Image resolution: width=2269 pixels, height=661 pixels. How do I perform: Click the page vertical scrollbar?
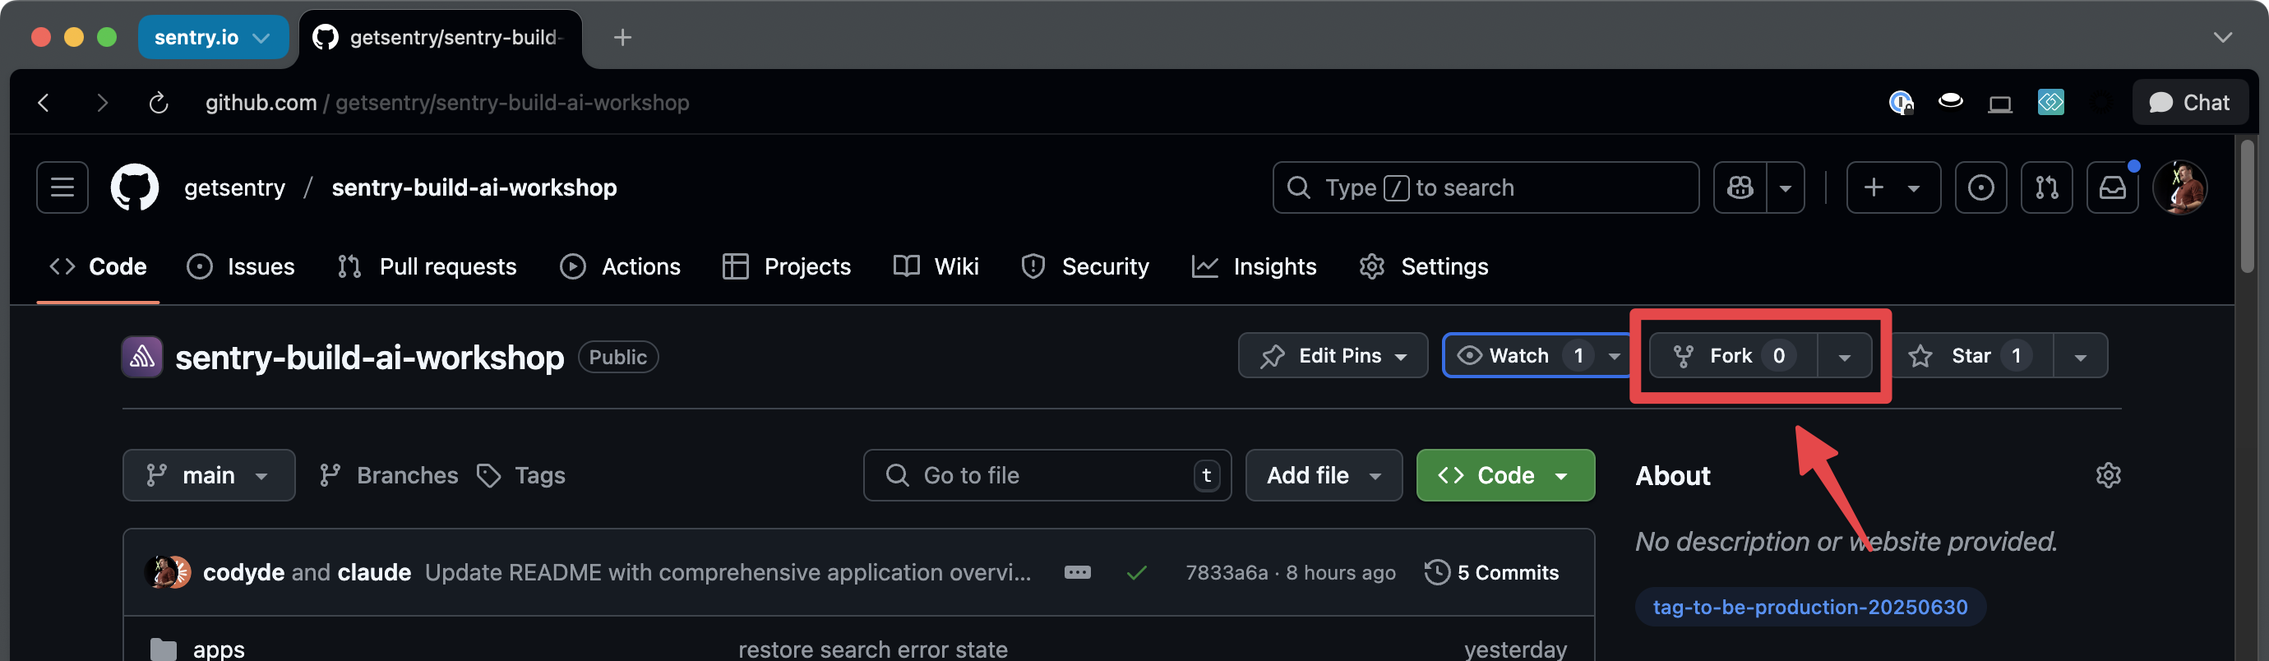(x=2247, y=206)
